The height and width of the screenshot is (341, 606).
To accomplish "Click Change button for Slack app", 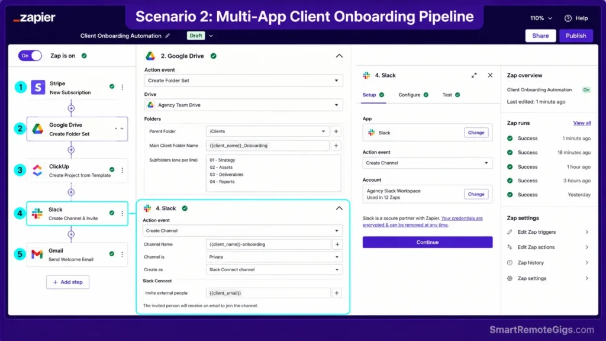I will pos(476,133).
